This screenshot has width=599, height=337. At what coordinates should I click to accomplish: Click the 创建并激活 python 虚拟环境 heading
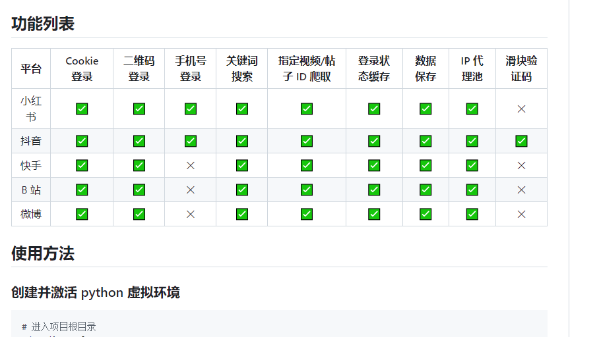[96, 292]
